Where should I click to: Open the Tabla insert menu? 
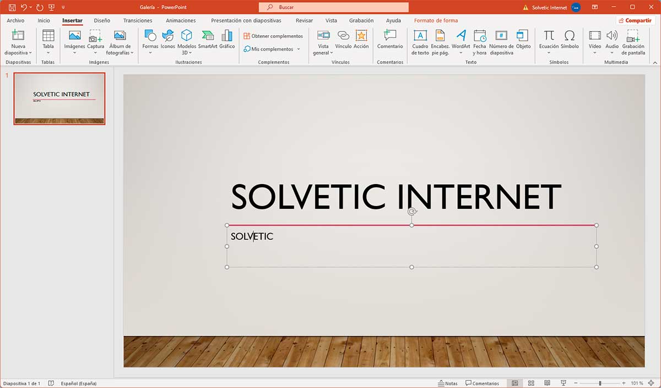click(48, 42)
